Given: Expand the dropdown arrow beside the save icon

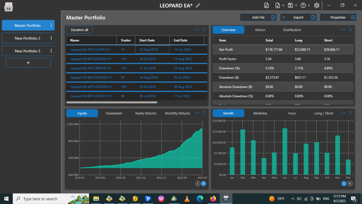Looking at the screenshot, I should tap(296, 5).
